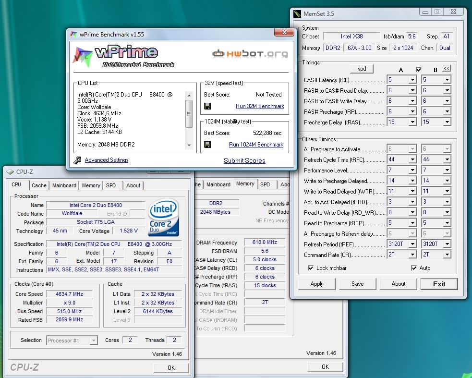Click the Save button in MemSet
Image resolution: width=472 pixels, height=378 pixels.
(358, 284)
